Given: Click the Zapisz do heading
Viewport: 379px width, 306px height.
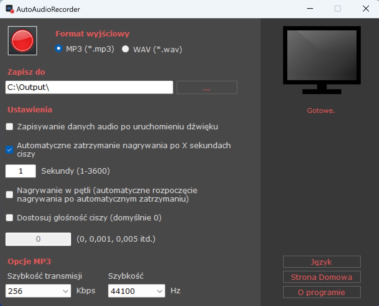Looking at the screenshot, I should coord(26,72).
